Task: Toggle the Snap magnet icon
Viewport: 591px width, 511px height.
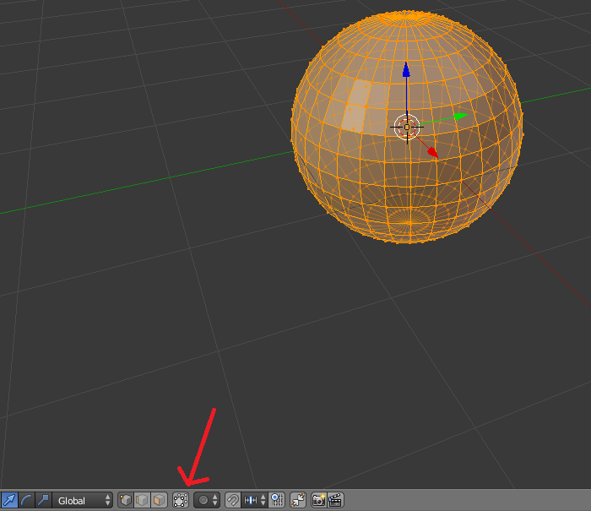Action: click(x=232, y=500)
